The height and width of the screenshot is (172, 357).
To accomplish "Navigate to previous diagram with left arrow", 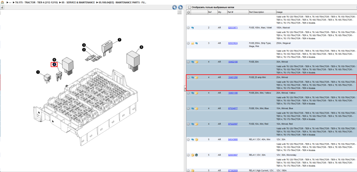I will pyautogui.click(x=175, y=7).
